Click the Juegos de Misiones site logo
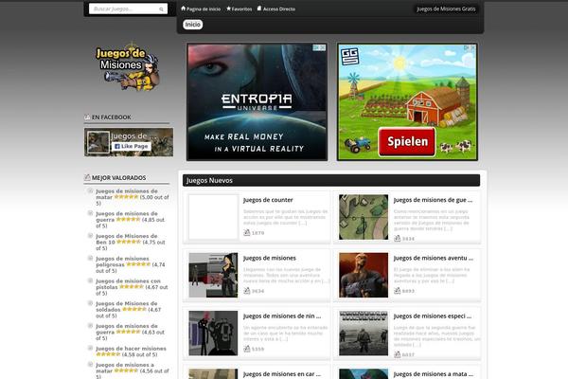Screen dimensions: 568x379 coord(128,66)
